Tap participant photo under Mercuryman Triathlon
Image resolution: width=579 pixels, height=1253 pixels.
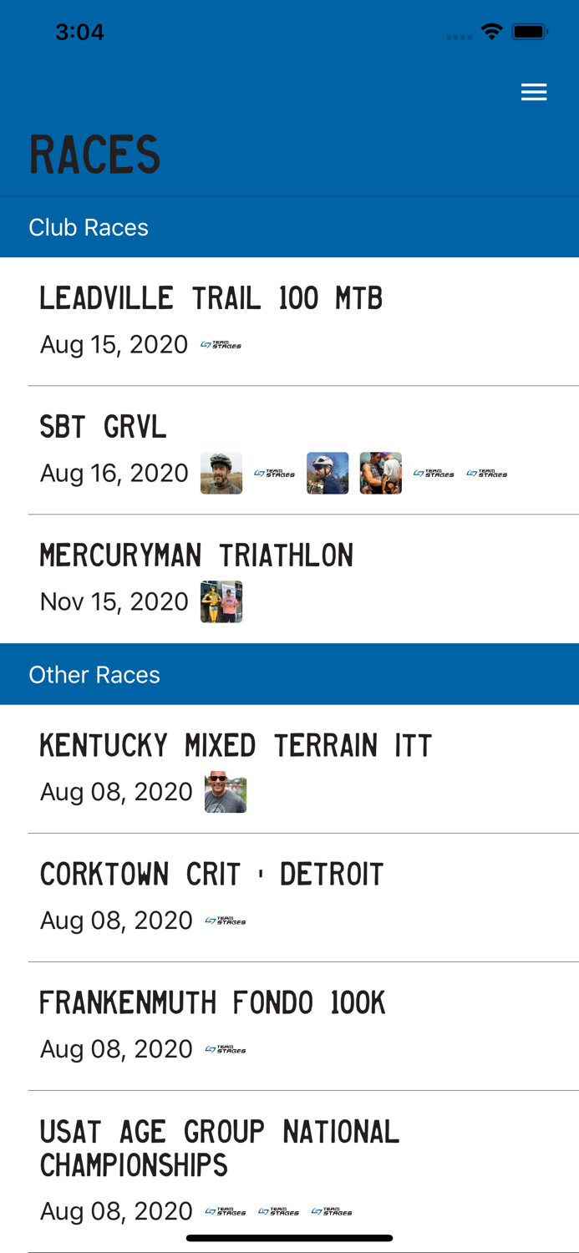(221, 602)
